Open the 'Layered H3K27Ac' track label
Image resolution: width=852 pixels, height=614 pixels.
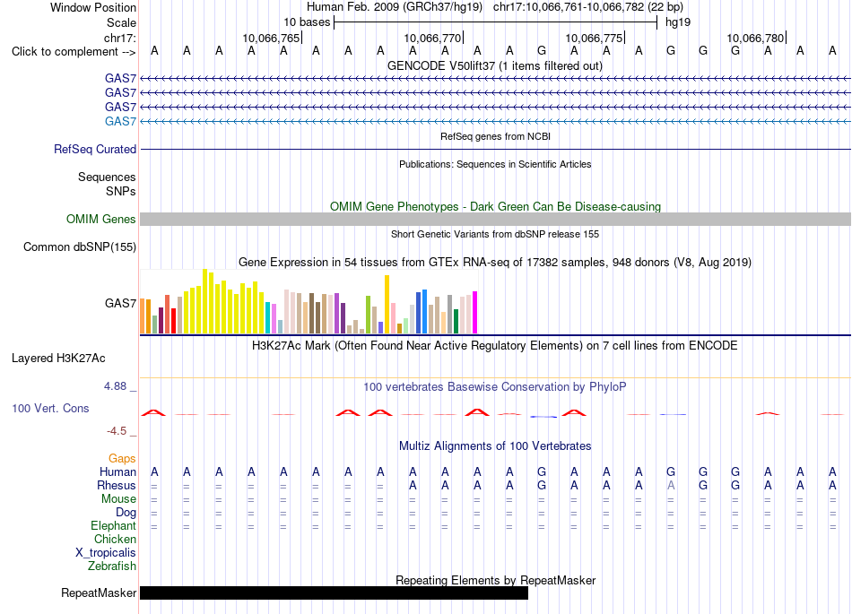pos(58,359)
